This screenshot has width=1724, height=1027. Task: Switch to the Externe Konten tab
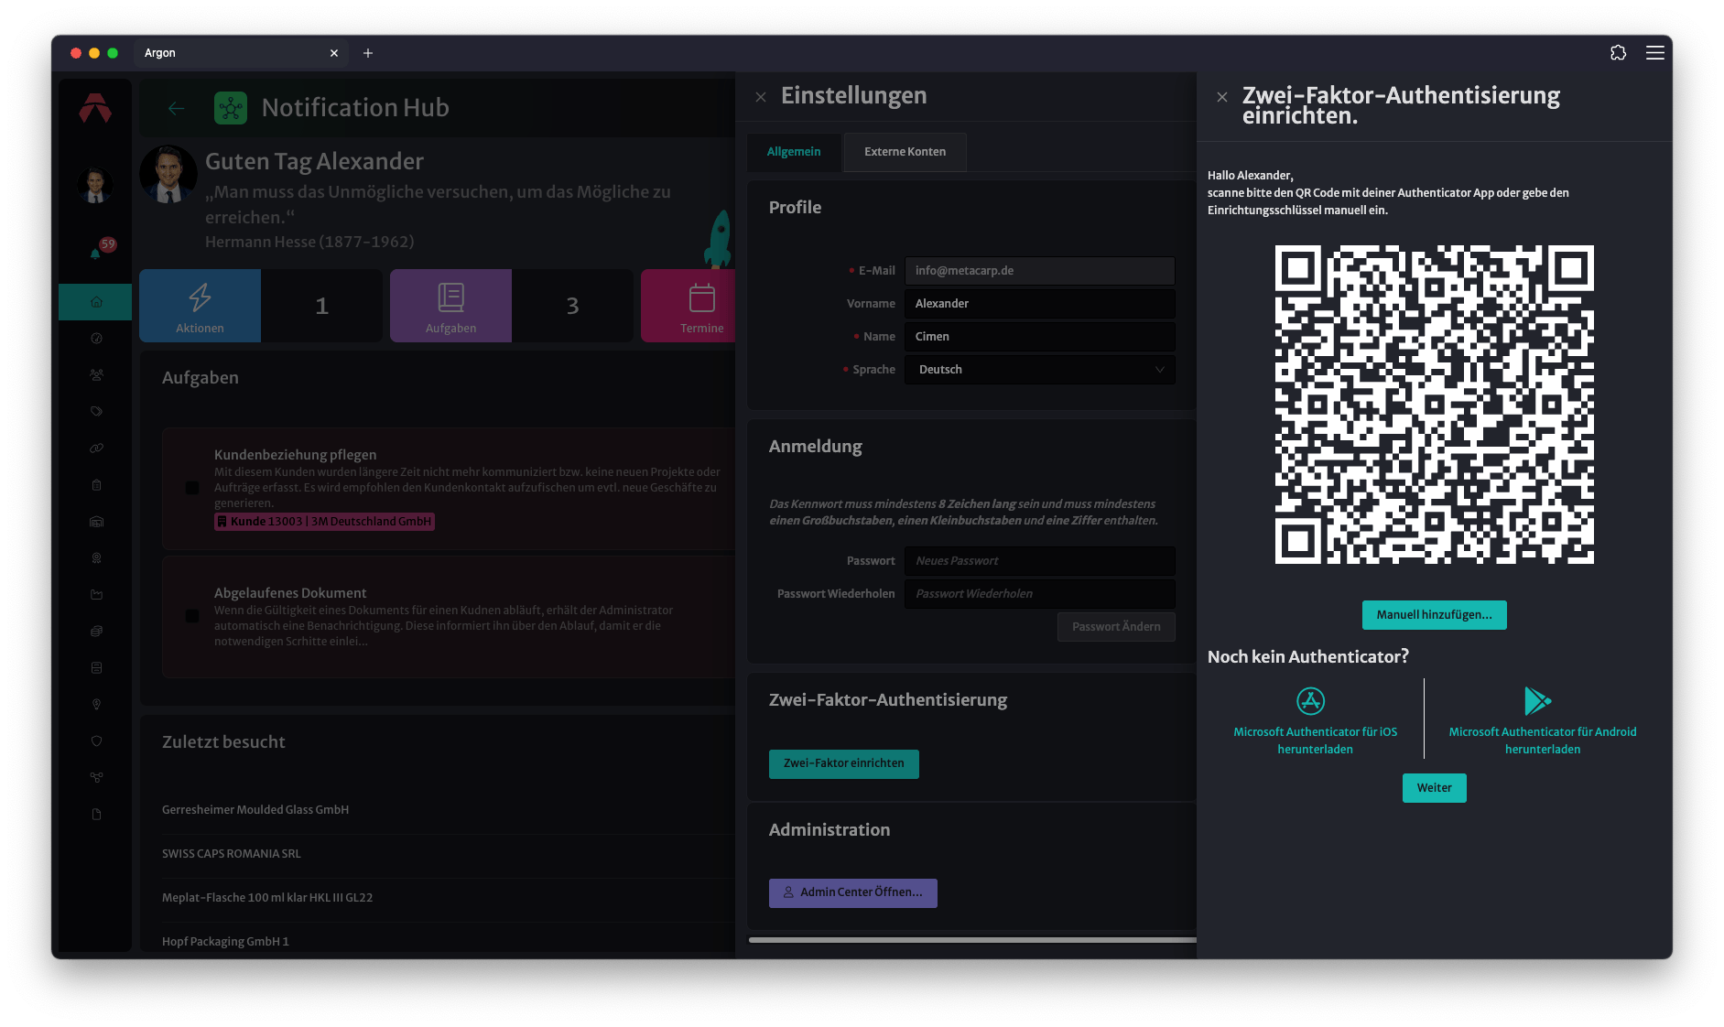[905, 152]
